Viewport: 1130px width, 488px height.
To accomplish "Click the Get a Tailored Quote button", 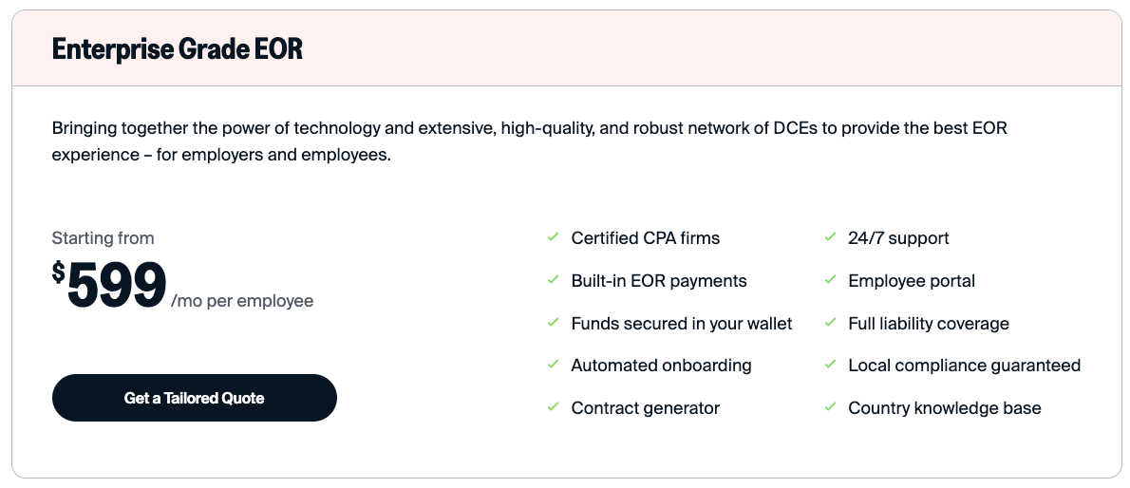I will pyautogui.click(x=194, y=398).
